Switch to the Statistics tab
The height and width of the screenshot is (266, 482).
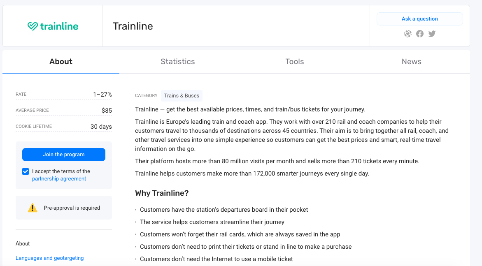tap(177, 62)
